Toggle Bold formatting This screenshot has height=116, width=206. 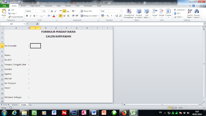(x=27, y=16)
